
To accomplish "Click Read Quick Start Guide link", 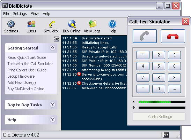I will coord(27,57).
